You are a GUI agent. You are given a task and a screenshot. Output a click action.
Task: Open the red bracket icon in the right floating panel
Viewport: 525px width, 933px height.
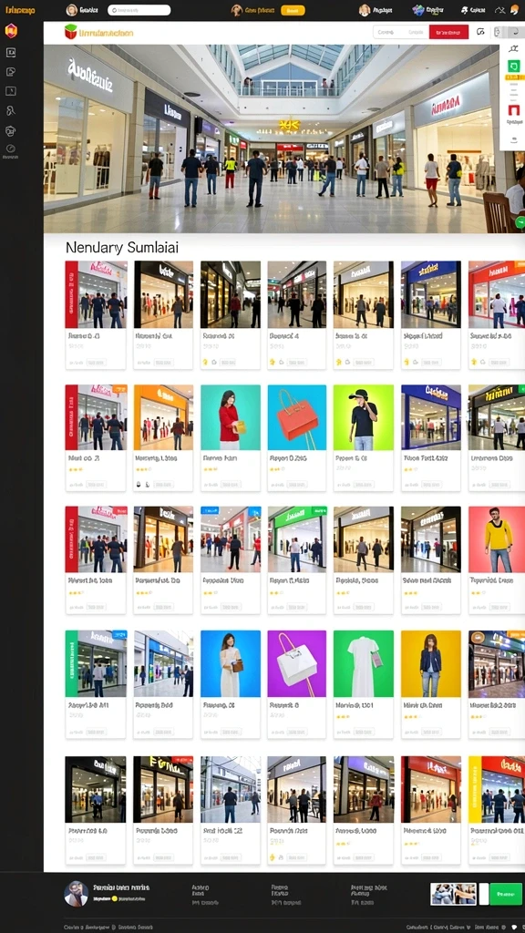pos(513,110)
